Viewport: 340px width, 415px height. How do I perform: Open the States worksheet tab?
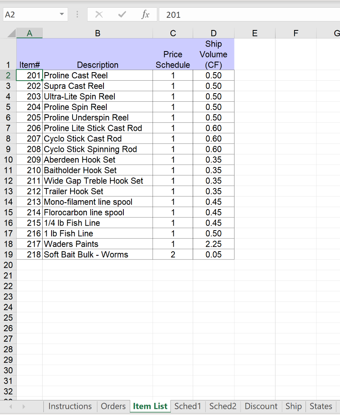[x=321, y=406]
